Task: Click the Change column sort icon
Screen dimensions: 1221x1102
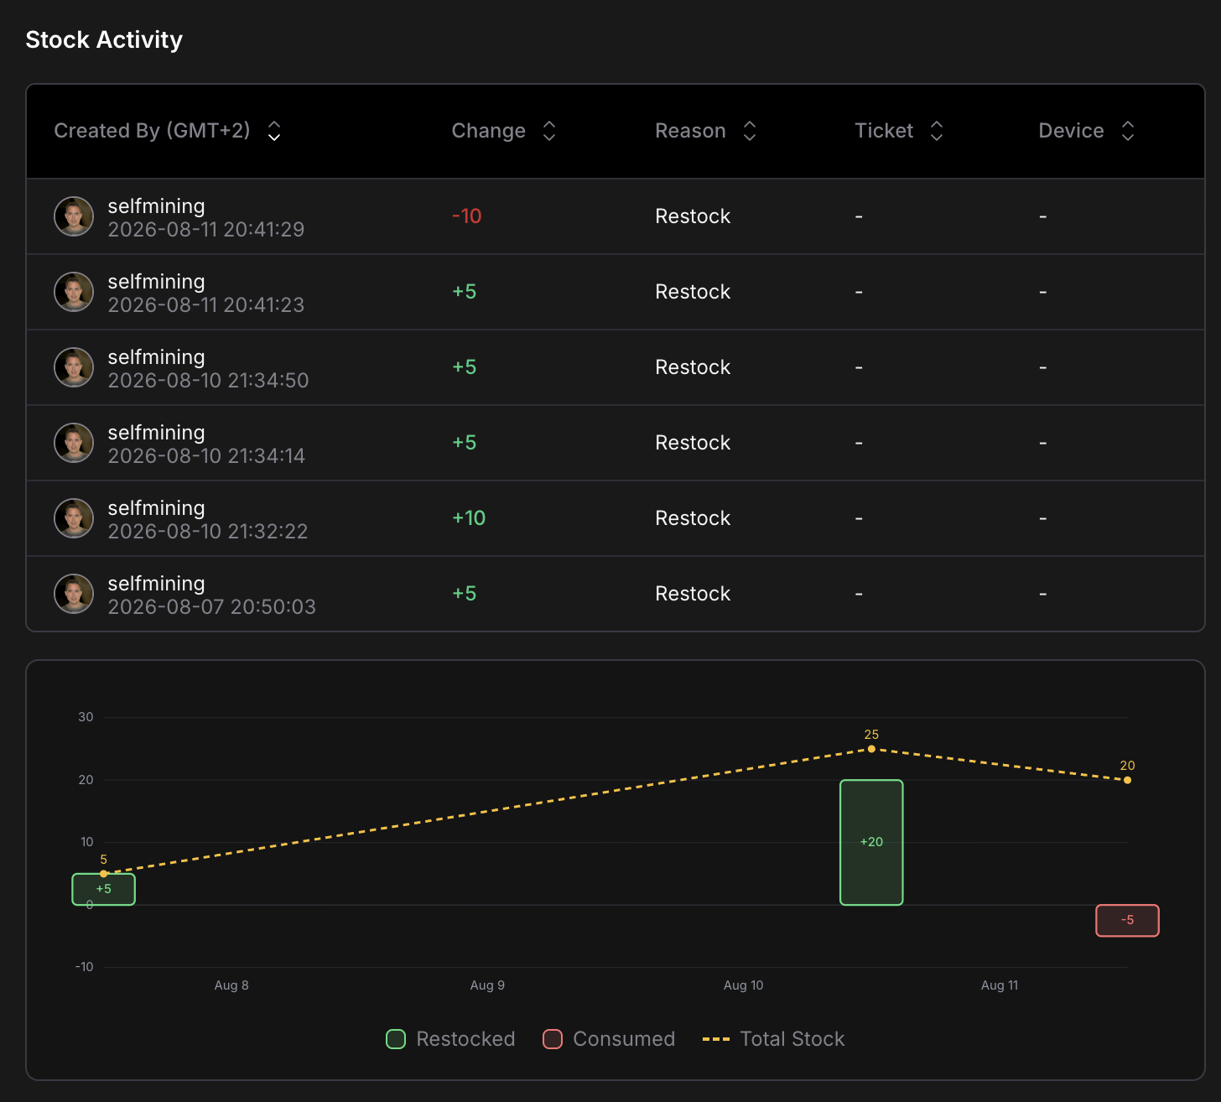Action: click(x=549, y=131)
